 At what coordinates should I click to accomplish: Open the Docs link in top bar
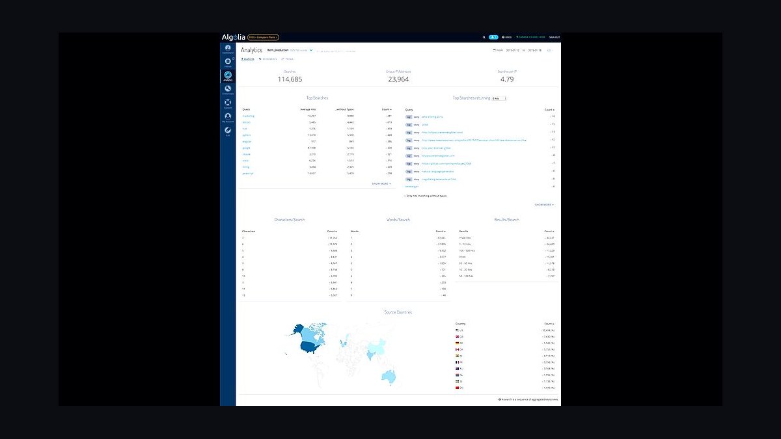click(506, 37)
